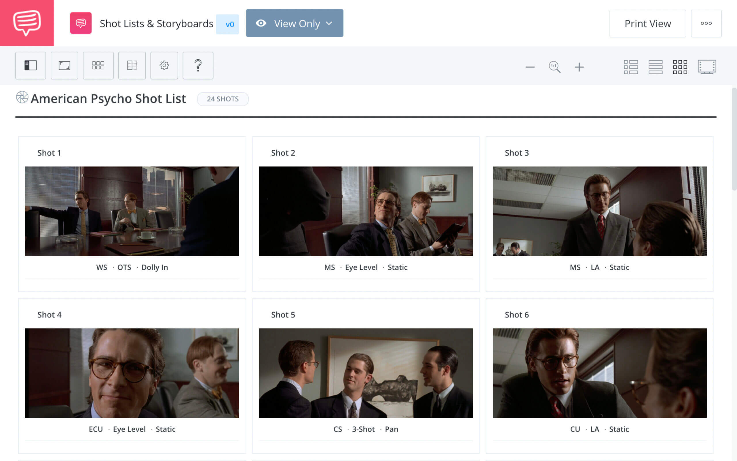Click the zoom in plus button
The height and width of the screenshot is (461, 737).
[x=579, y=66]
